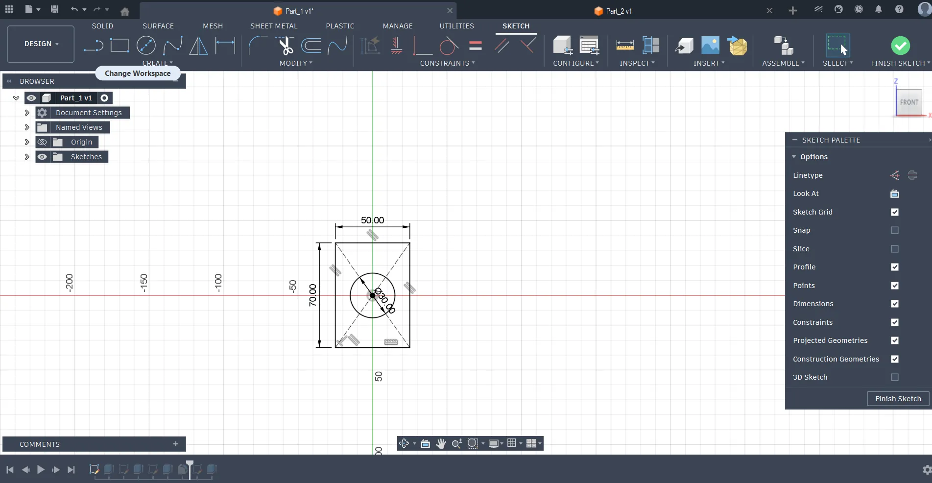This screenshot has height=483, width=932.
Task: Click the Measure tool icon
Action: point(624,46)
